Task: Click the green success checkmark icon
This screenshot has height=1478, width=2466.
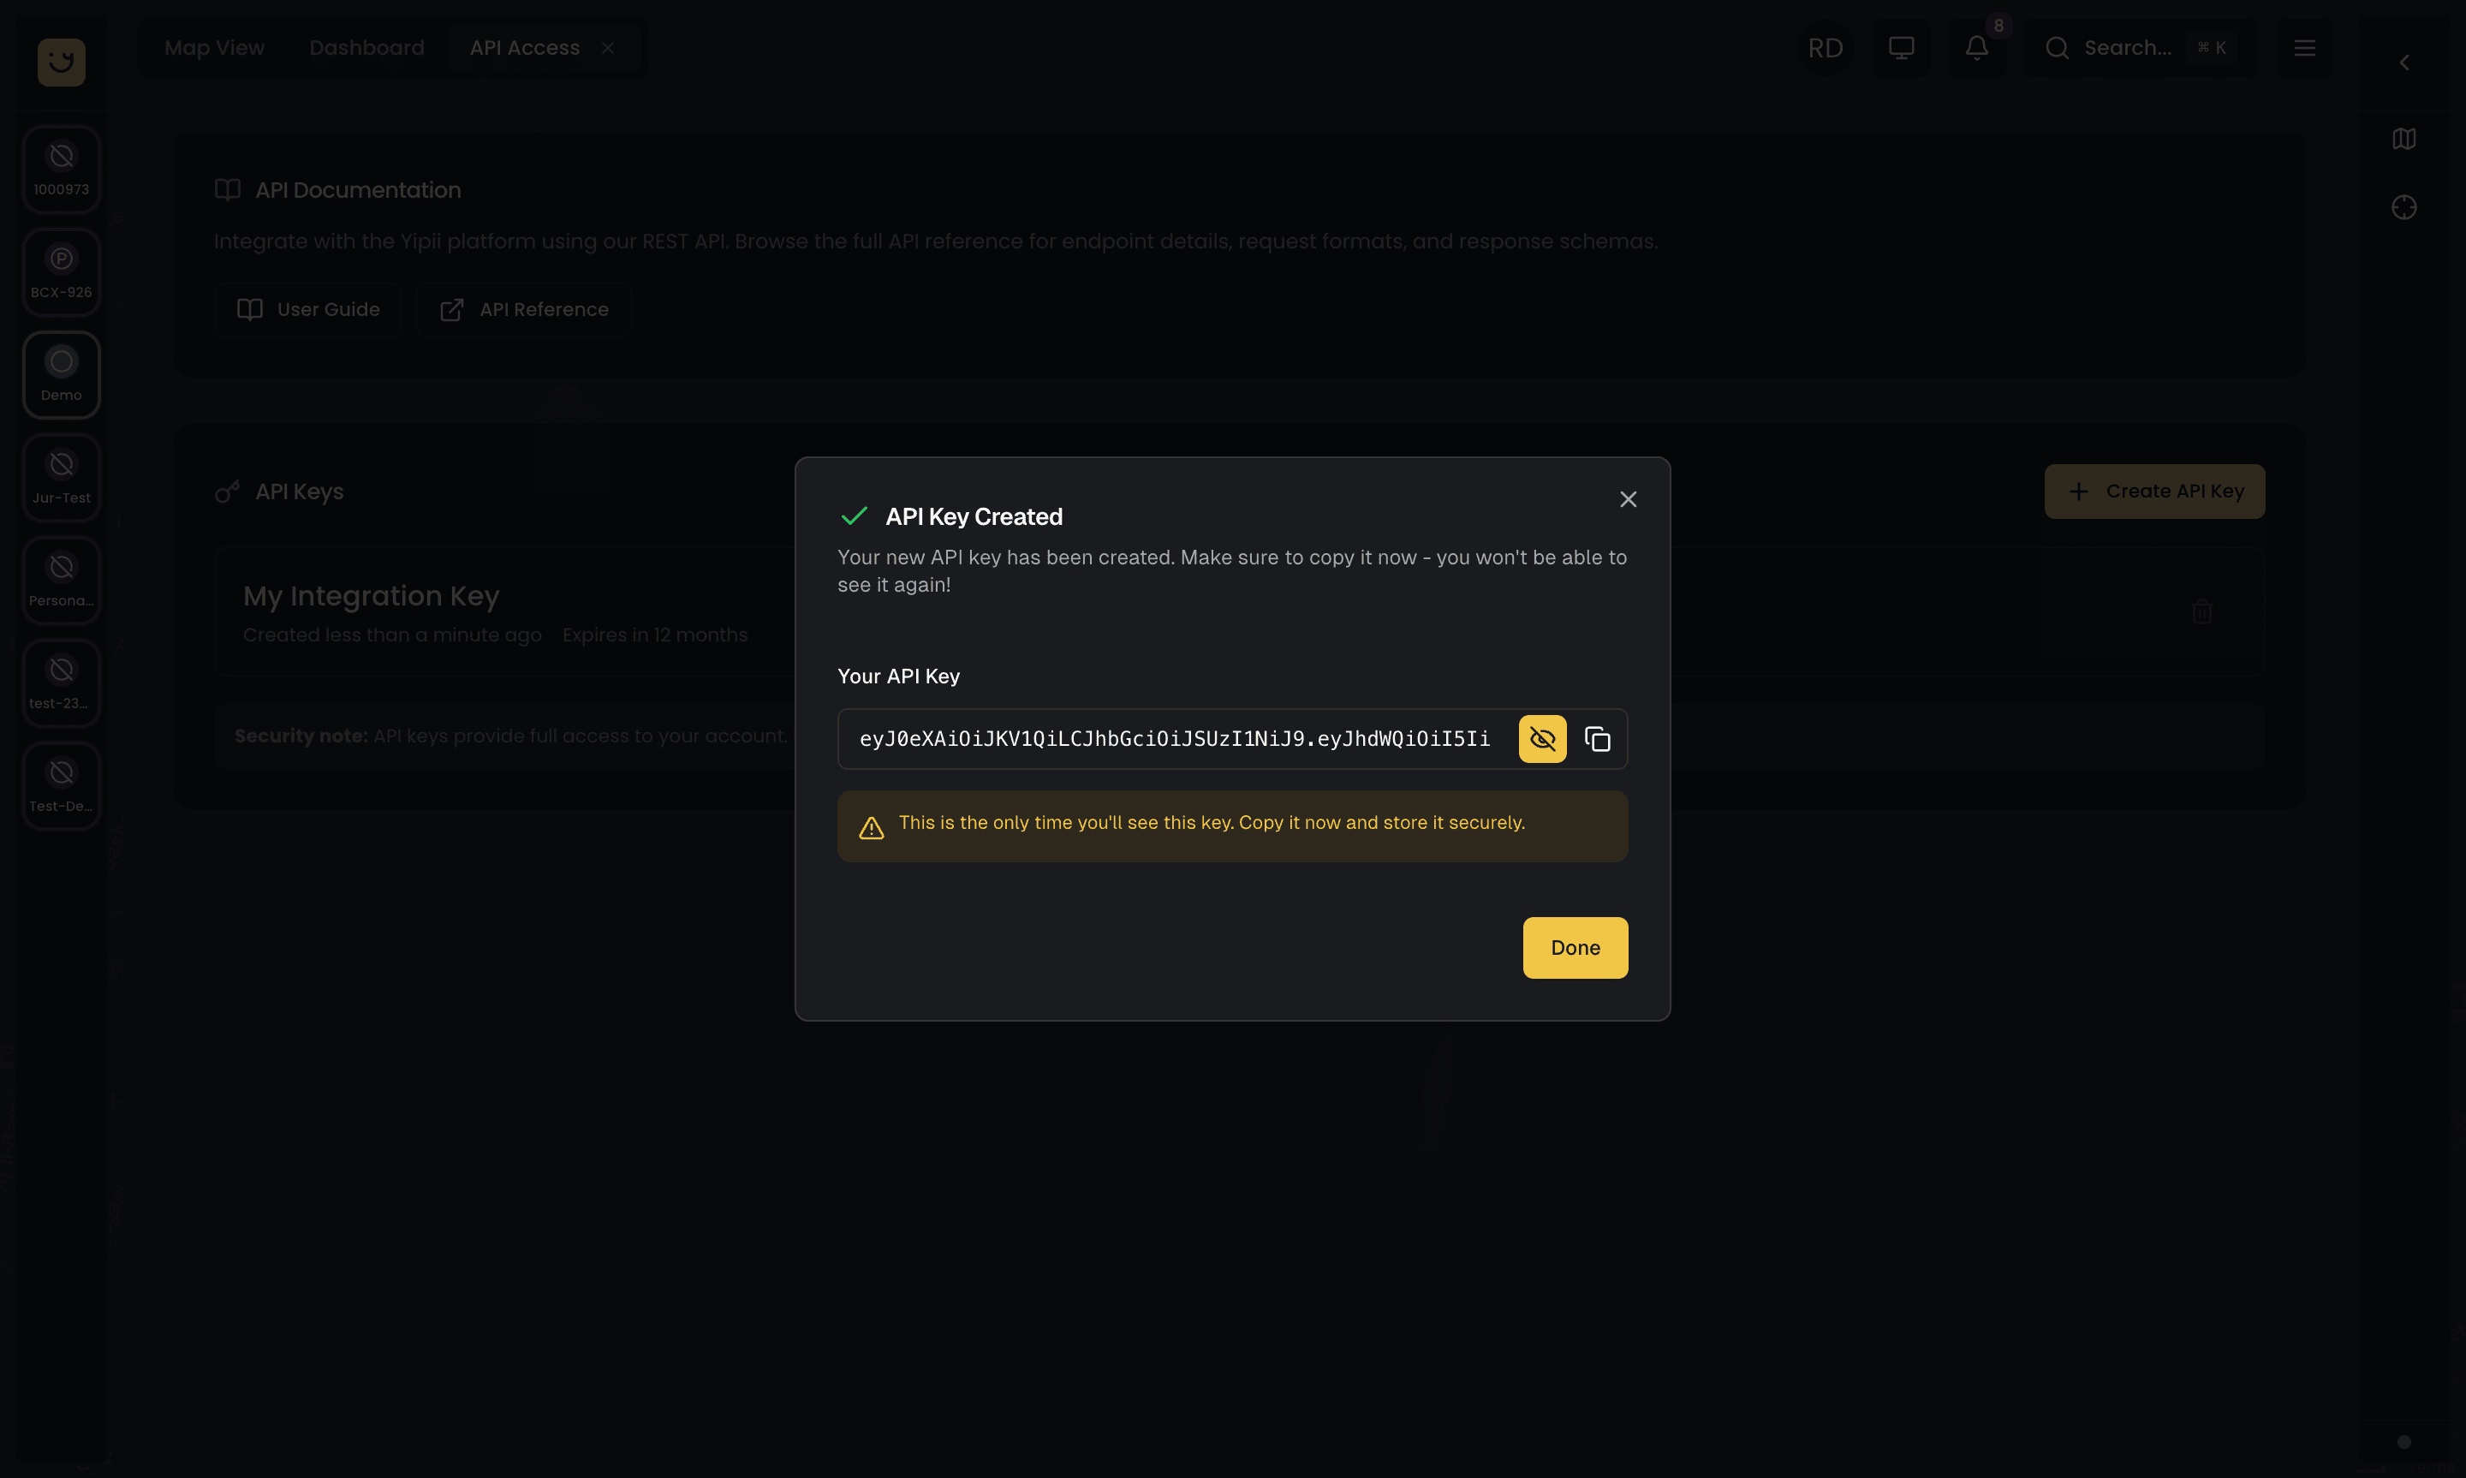Action: click(x=855, y=516)
